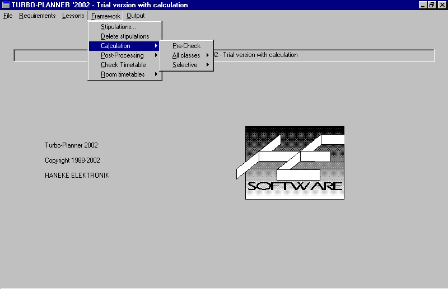This screenshot has height=289, width=448.
Task: Click the 'Trial version with calculation' banner text
Action: point(260,55)
